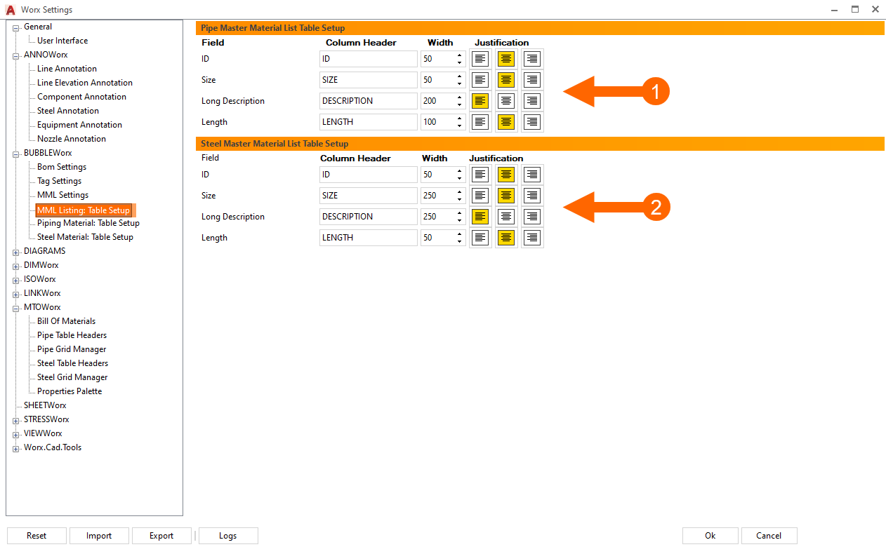886x554 pixels.
Task: Left-justify Pipe Length column
Action: click(480, 122)
